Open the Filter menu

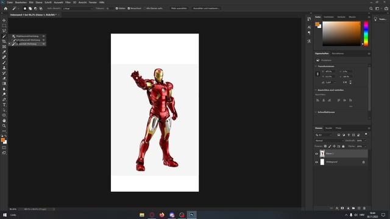click(x=68, y=2)
